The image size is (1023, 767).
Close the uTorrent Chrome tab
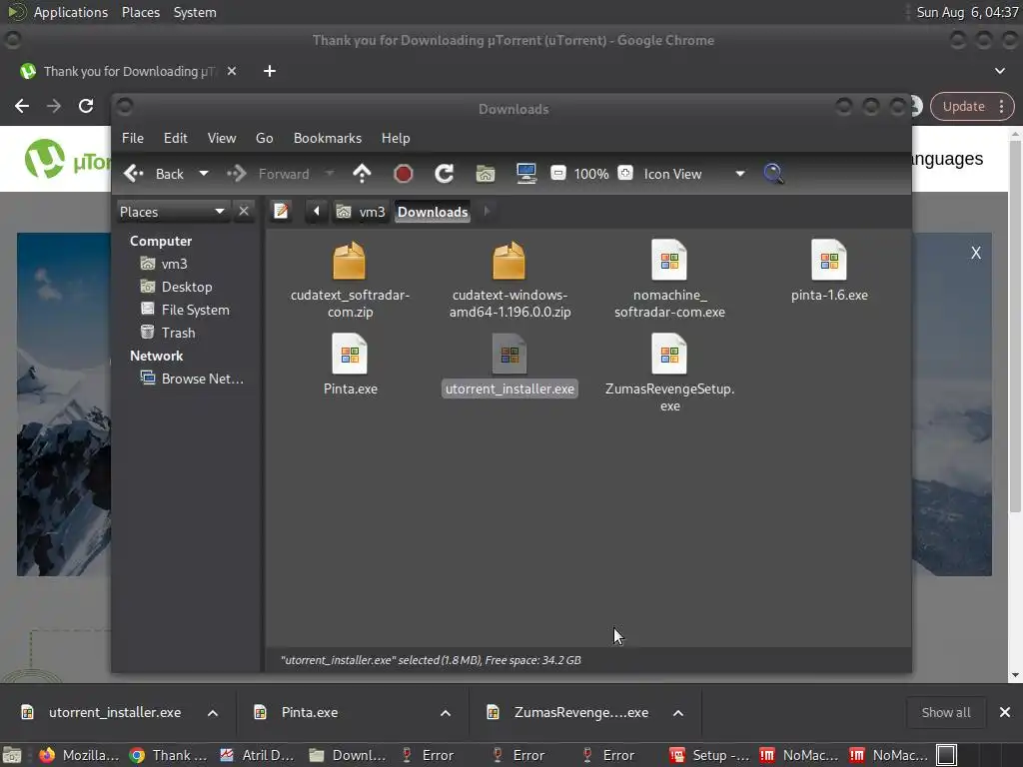[x=232, y=71]
